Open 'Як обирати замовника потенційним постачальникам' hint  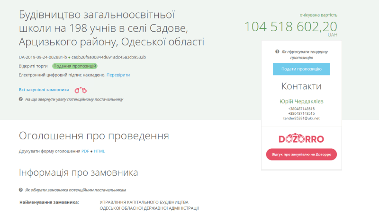point(75,190)
